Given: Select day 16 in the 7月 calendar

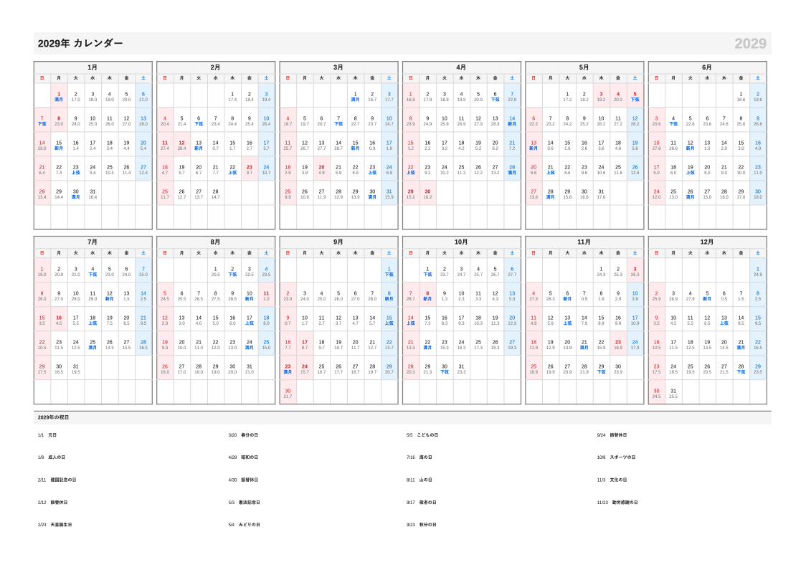Looking at the screenshot, I should click(59, 319).
